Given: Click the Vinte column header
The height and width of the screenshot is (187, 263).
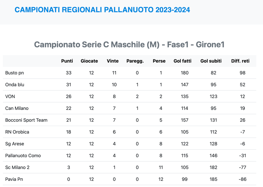Looking at the screenshot, I should [x=113, y=61].
